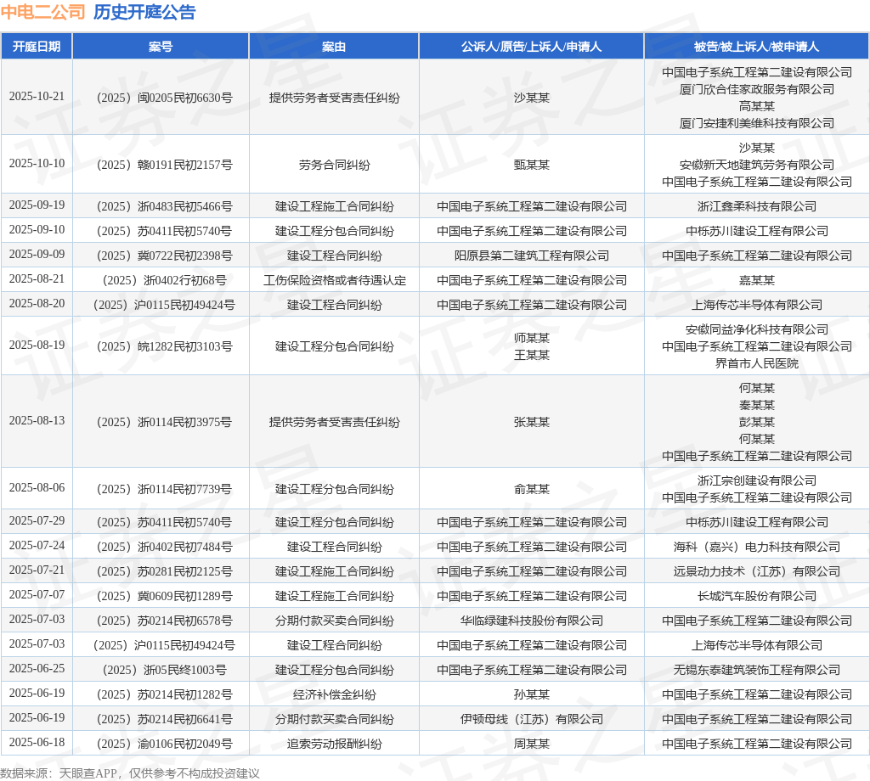Click the 中电二公司 title text
Image resolution: width=870 pixels, height=781 pixels.
pyautogui.click(x=42, y=12)
